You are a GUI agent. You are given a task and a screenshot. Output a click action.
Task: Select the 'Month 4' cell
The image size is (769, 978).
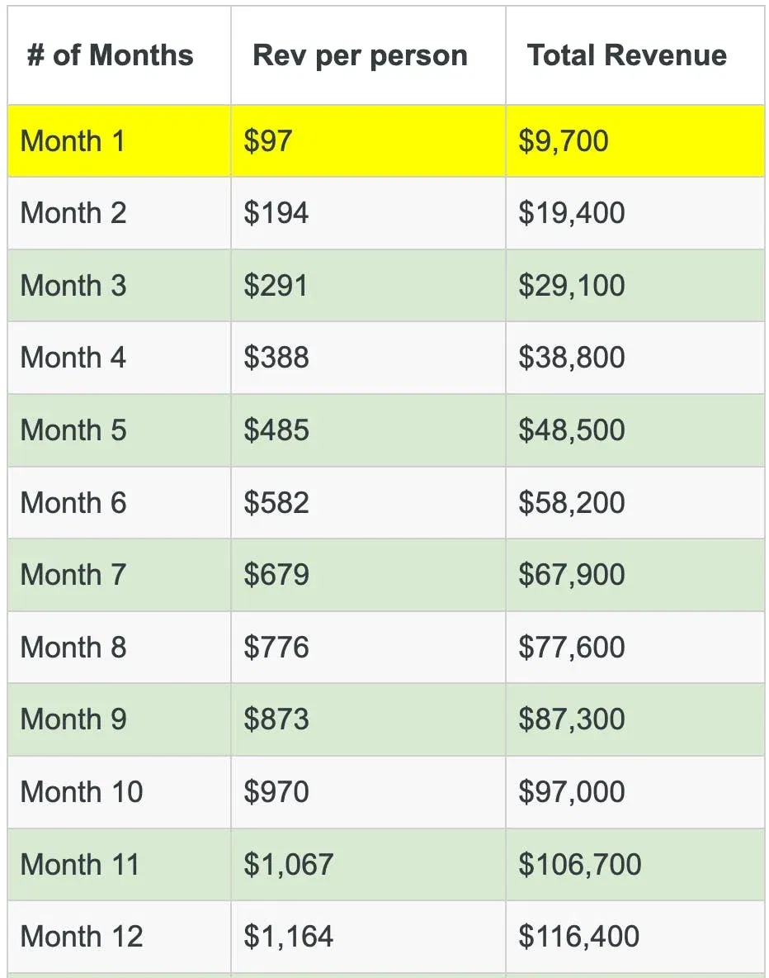point(119,358)
